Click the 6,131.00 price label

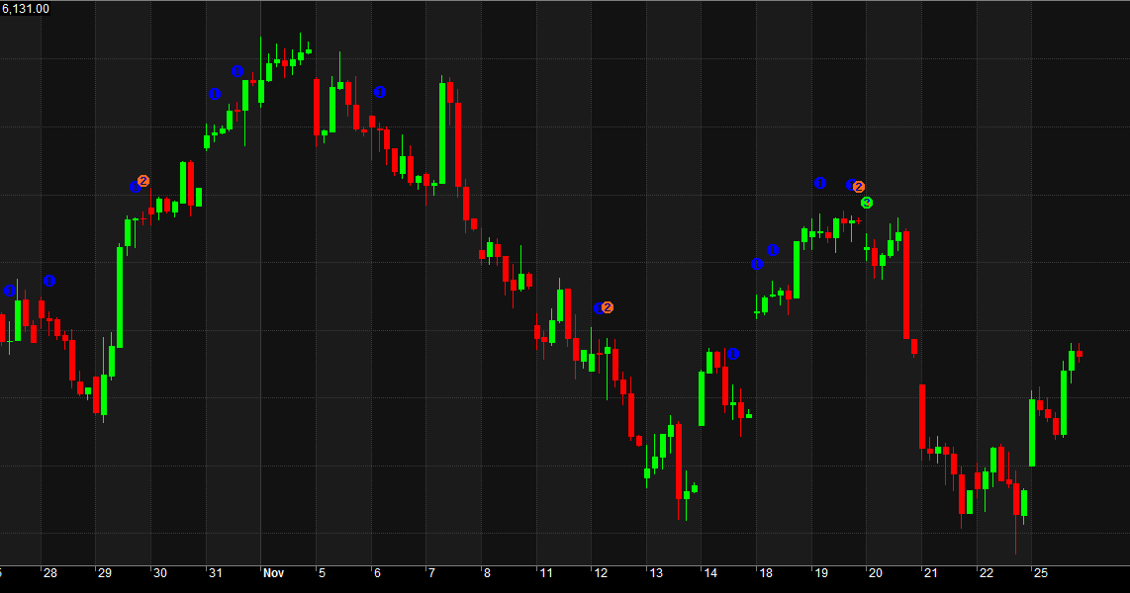[x=25, y=9]
